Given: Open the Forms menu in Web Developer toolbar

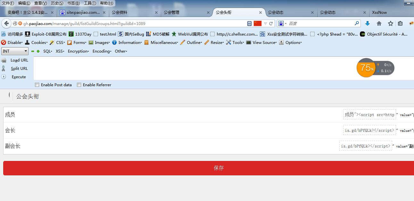Looking at the screenshot, I should click(x=77, y=42).
